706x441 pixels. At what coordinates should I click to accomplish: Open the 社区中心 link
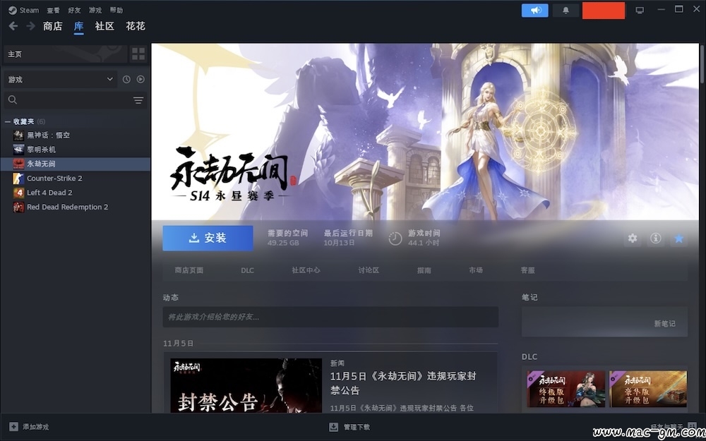point(306,270)
